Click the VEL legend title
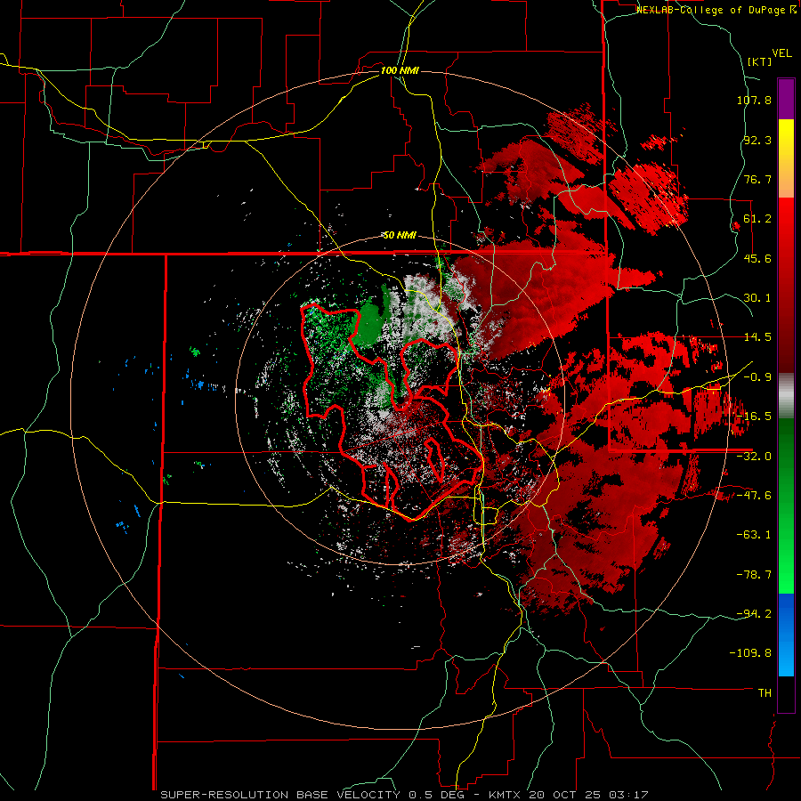The image size is (801, 801). (x=781, y=53)
